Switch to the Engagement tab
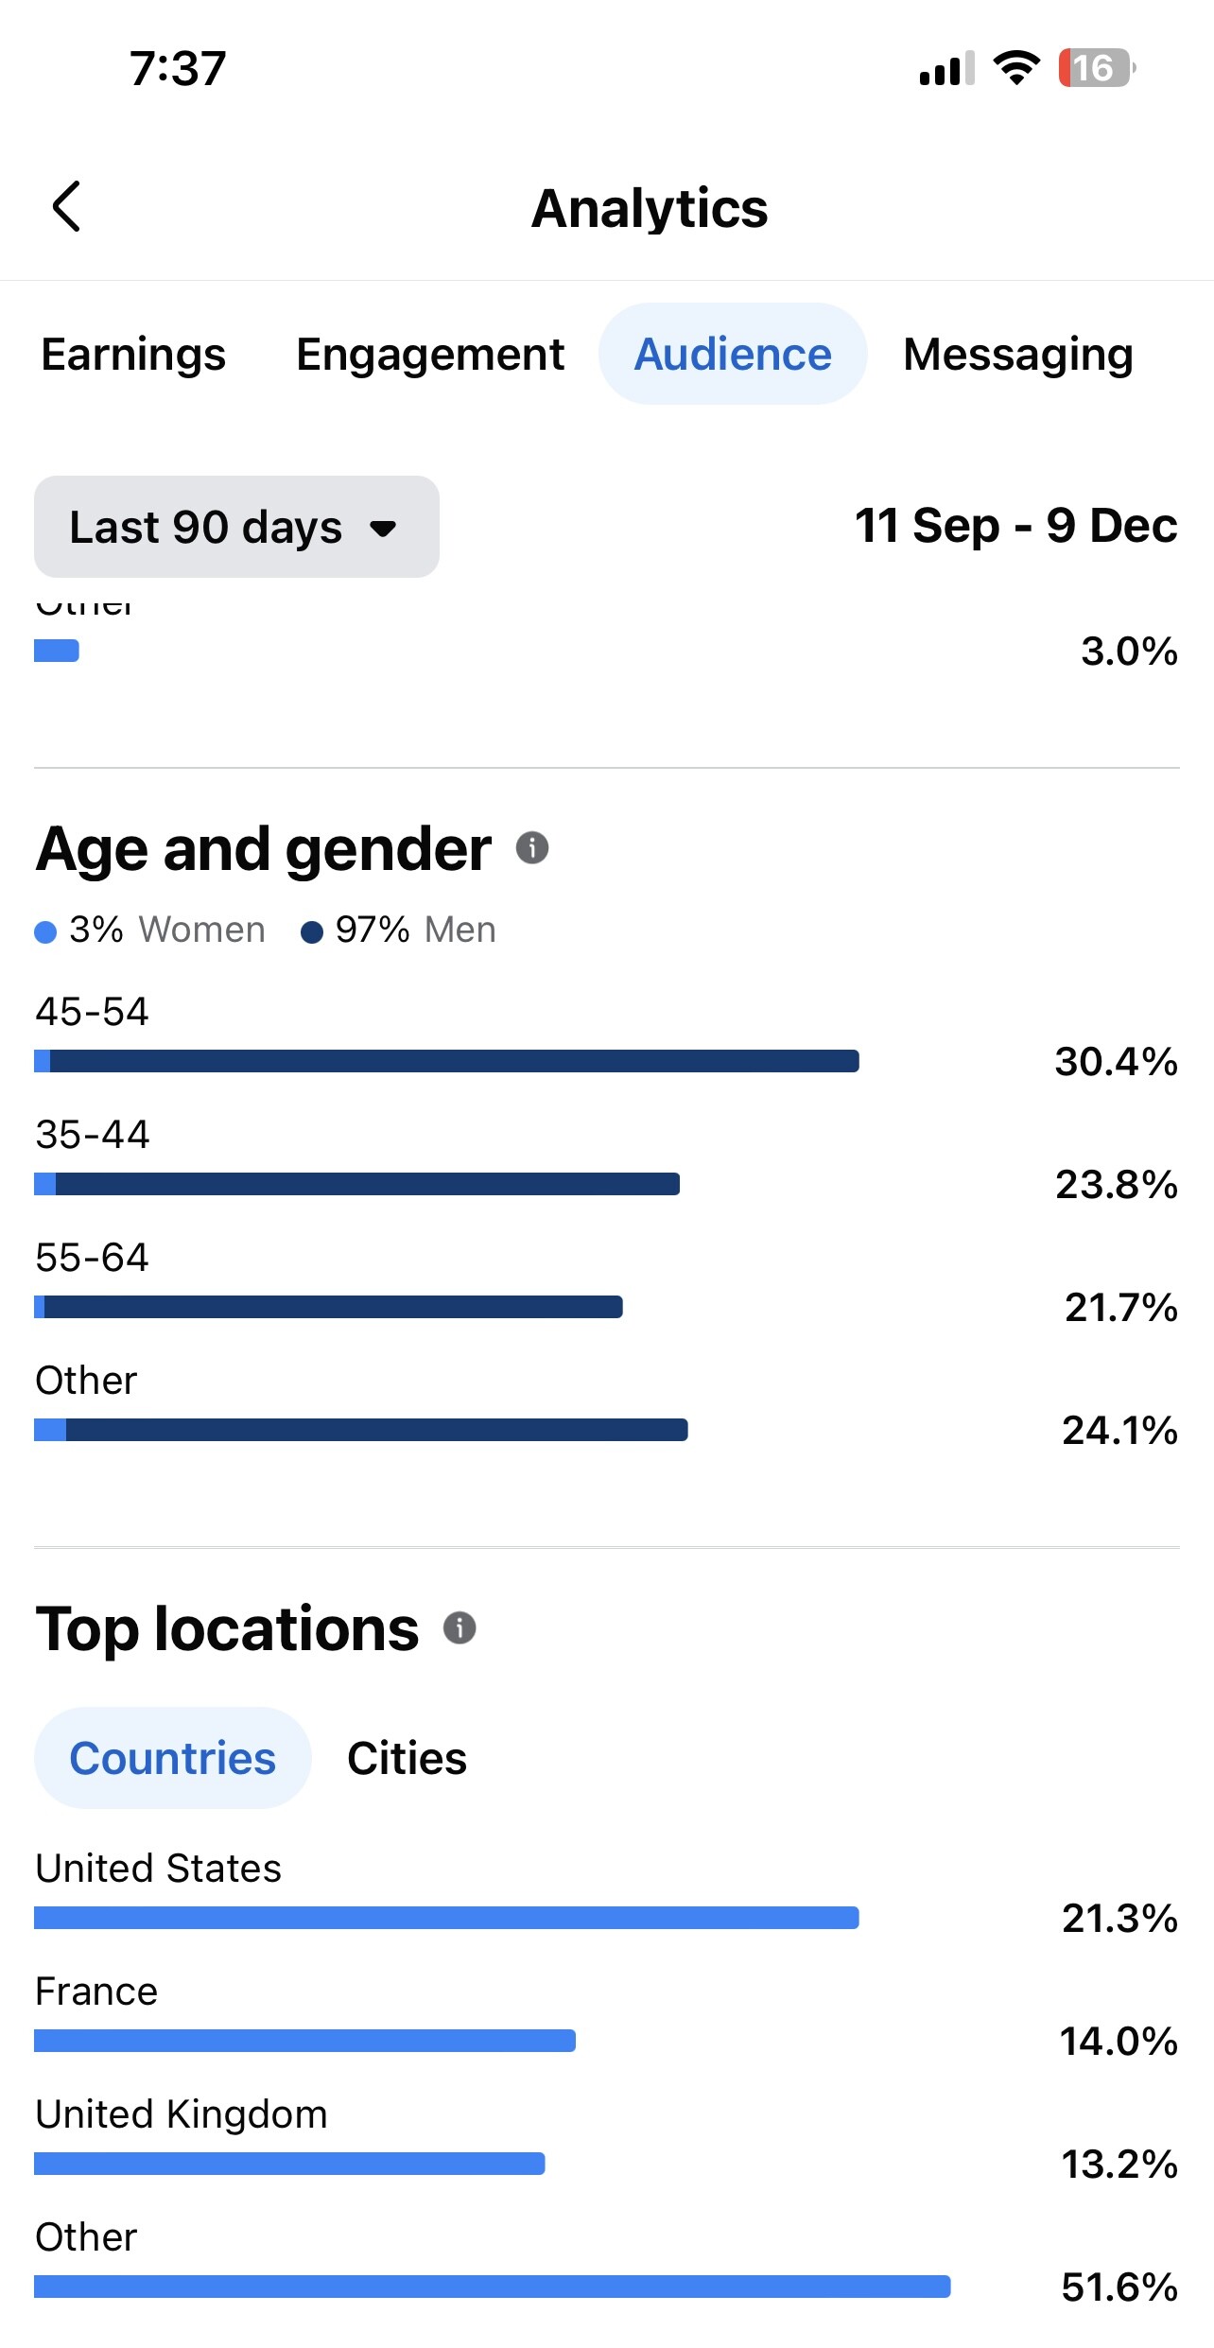1214x2348 pixels. 430,355
